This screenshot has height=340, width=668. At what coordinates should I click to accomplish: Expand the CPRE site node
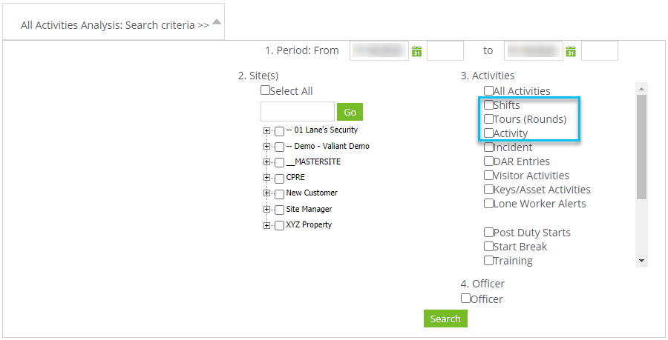267,178
